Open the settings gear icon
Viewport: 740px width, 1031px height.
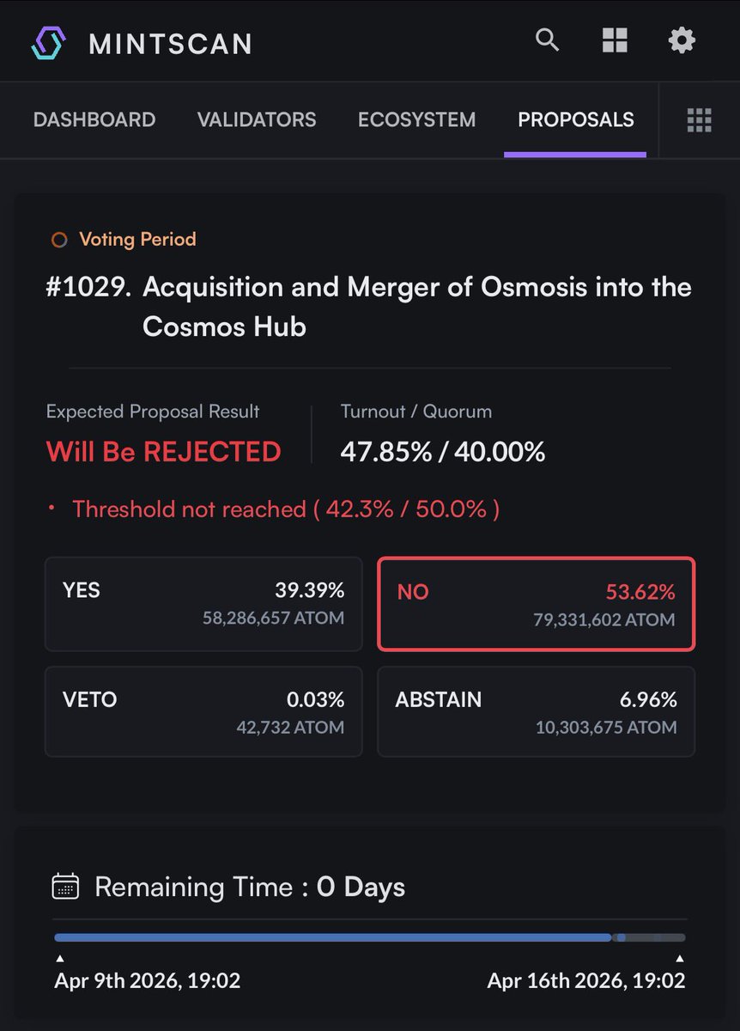[x=682, y=40]
